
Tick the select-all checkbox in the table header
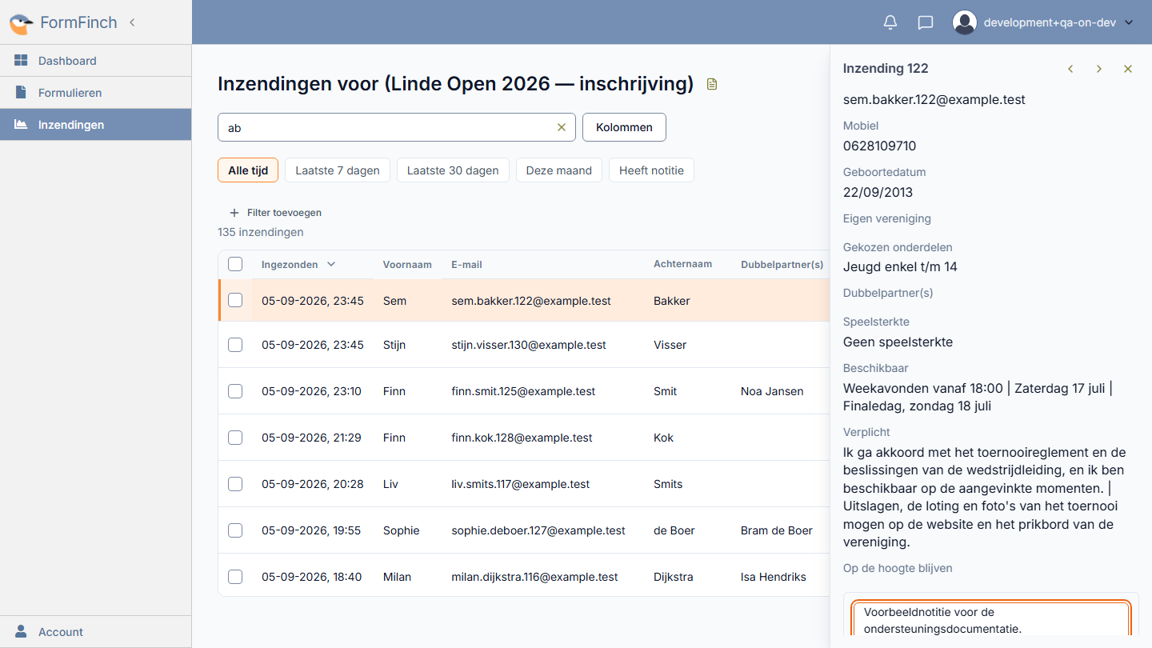click(235, 264)
